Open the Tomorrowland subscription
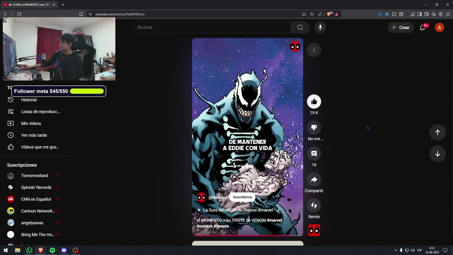 34,176
